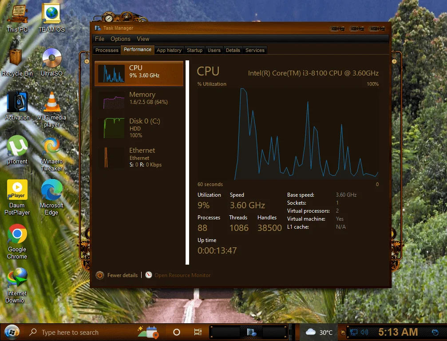Screen dimensions: 447x341
Task: Click the Virtual machine label
Action: (306, 219)
